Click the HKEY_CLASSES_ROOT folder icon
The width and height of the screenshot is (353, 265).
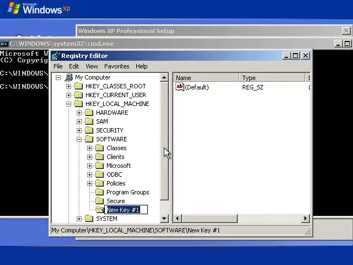click(x=78, y=86)
